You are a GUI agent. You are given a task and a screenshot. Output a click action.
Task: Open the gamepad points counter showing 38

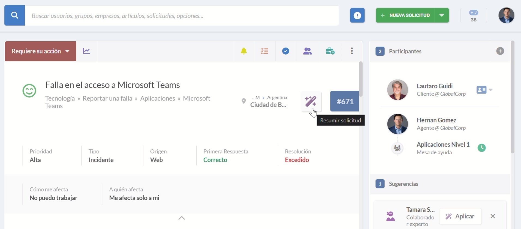pyautogui.click(x=474, y=16)
